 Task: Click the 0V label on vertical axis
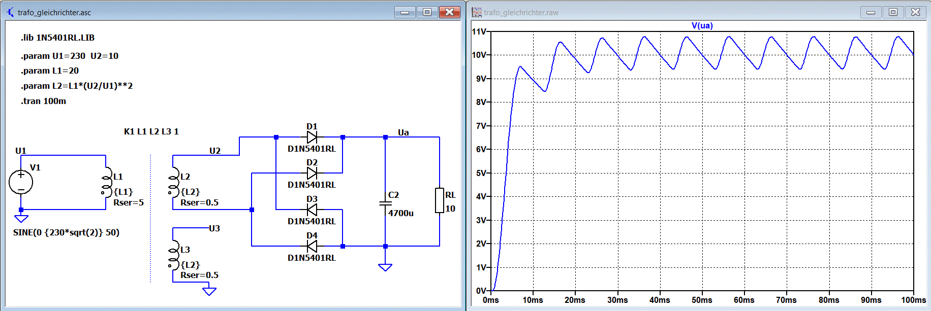click(481, 291)
